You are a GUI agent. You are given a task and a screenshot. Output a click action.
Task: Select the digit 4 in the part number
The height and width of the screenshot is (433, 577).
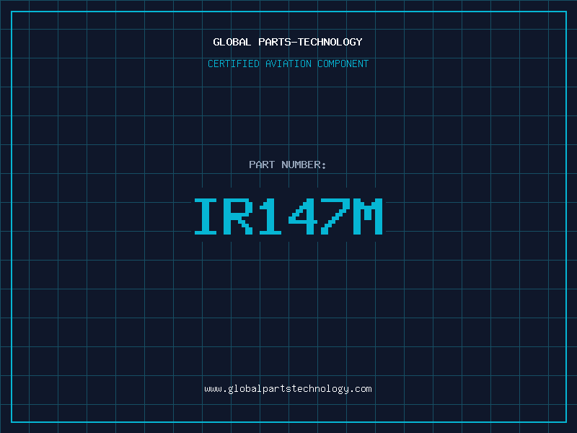303,216
